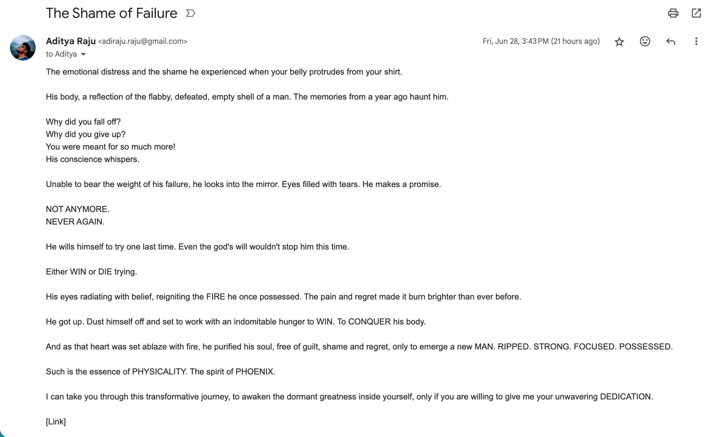Viewport: 713px width, 437px height.
Task: Click the [Link] text ending the email
Action: pos(56,422)
